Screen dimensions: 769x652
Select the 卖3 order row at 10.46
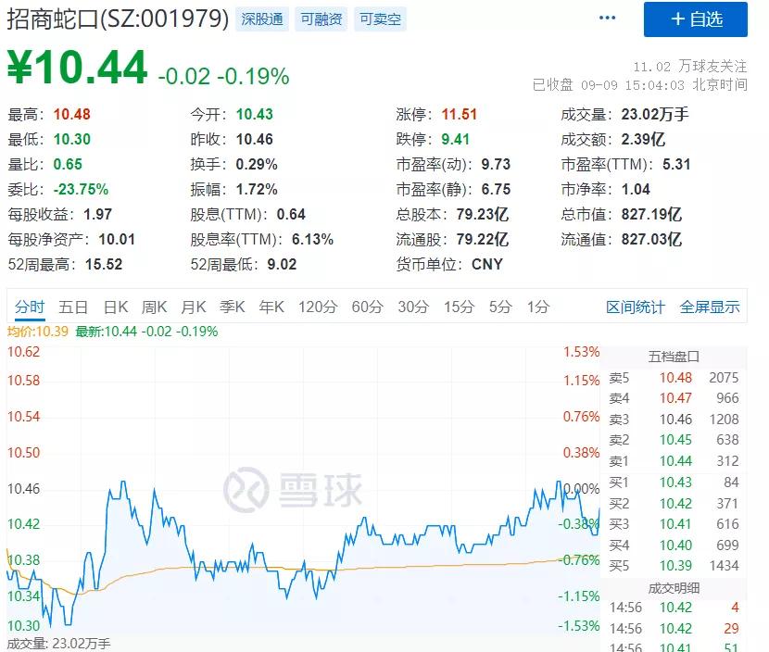(674, 420)
